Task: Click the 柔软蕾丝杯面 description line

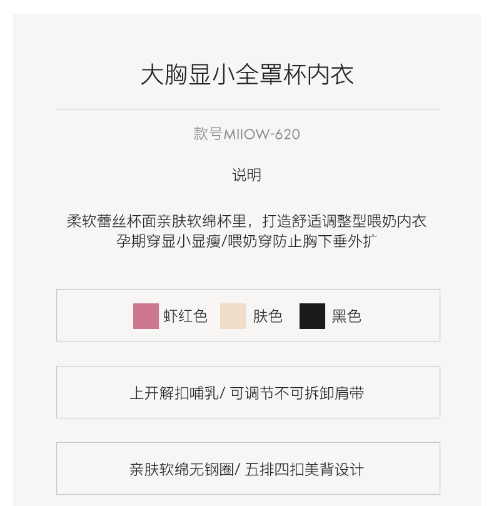Action: [247, 221]
